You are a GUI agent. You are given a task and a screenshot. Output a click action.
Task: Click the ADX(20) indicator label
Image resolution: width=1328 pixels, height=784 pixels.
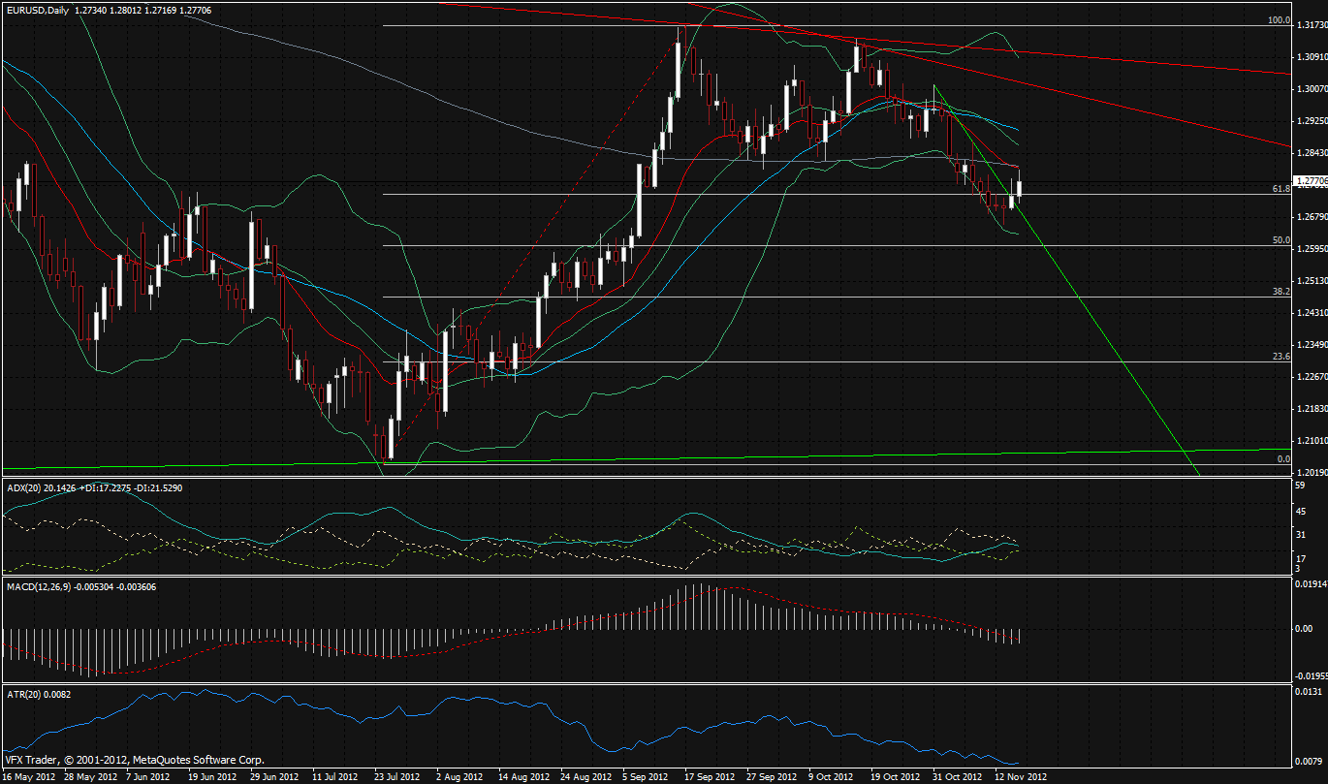tap(25, 487)
